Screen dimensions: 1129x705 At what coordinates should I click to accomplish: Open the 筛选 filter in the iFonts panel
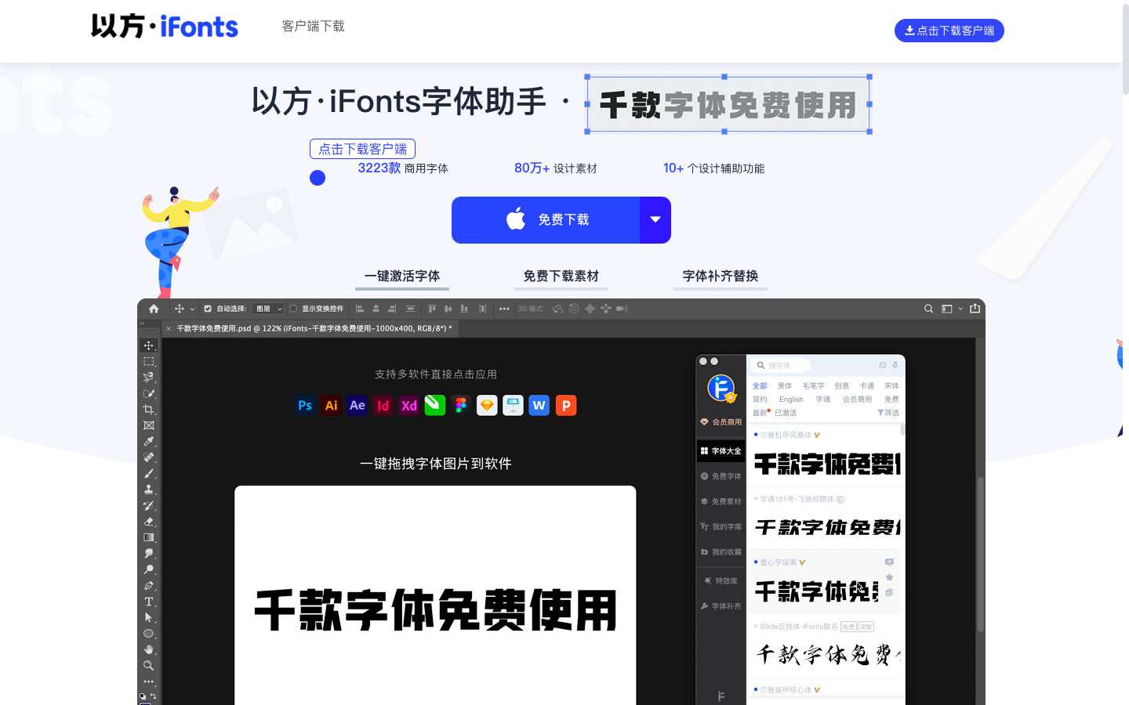click(x=889, y=412)
